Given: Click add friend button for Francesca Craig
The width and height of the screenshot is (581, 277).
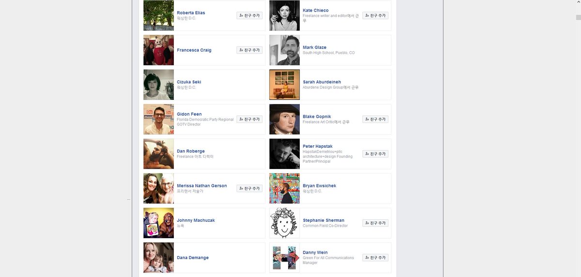Looking at the screenshot, I should point(249,50).
